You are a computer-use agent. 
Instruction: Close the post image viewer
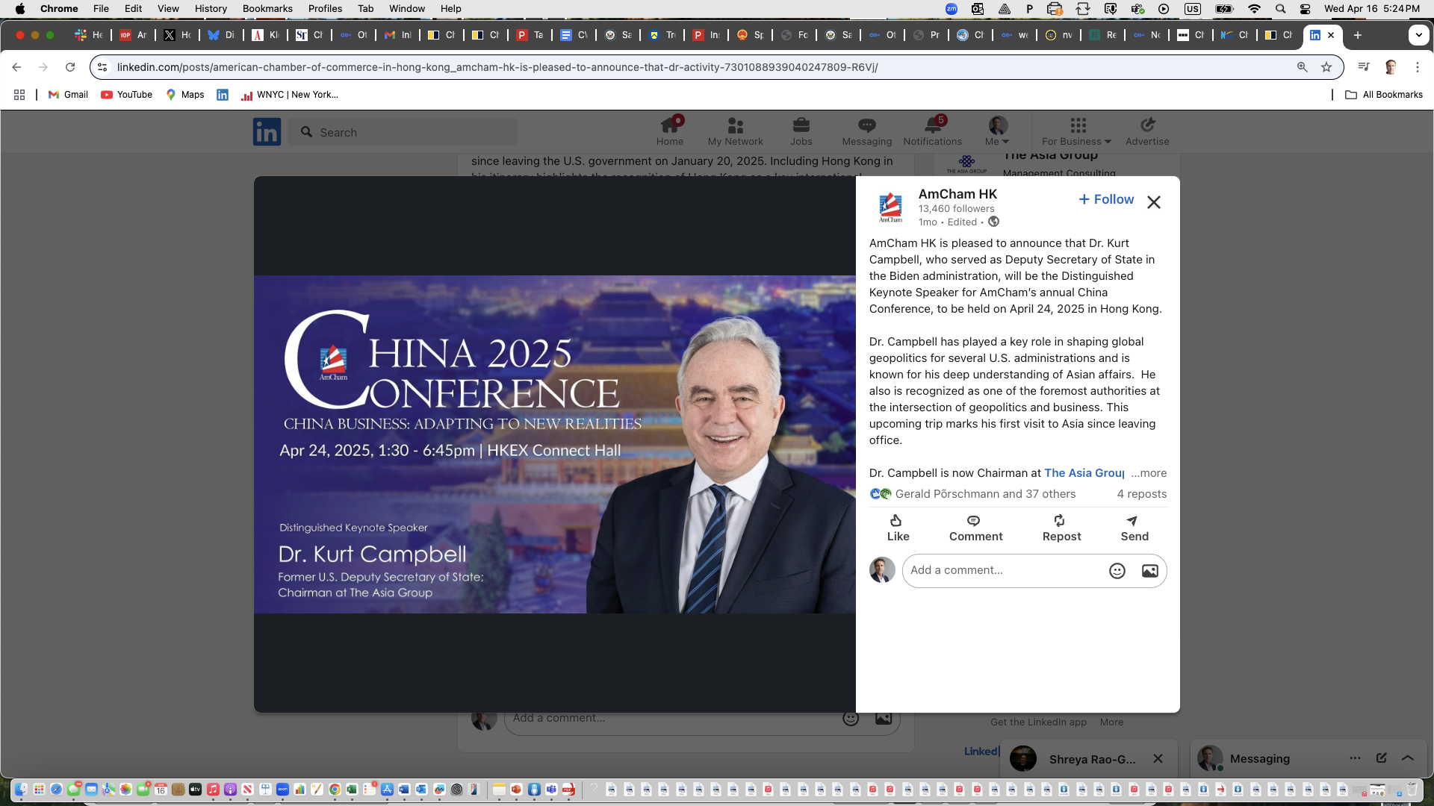(1154, 202)
